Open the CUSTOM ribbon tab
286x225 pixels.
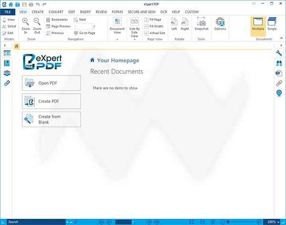[192, 12]
